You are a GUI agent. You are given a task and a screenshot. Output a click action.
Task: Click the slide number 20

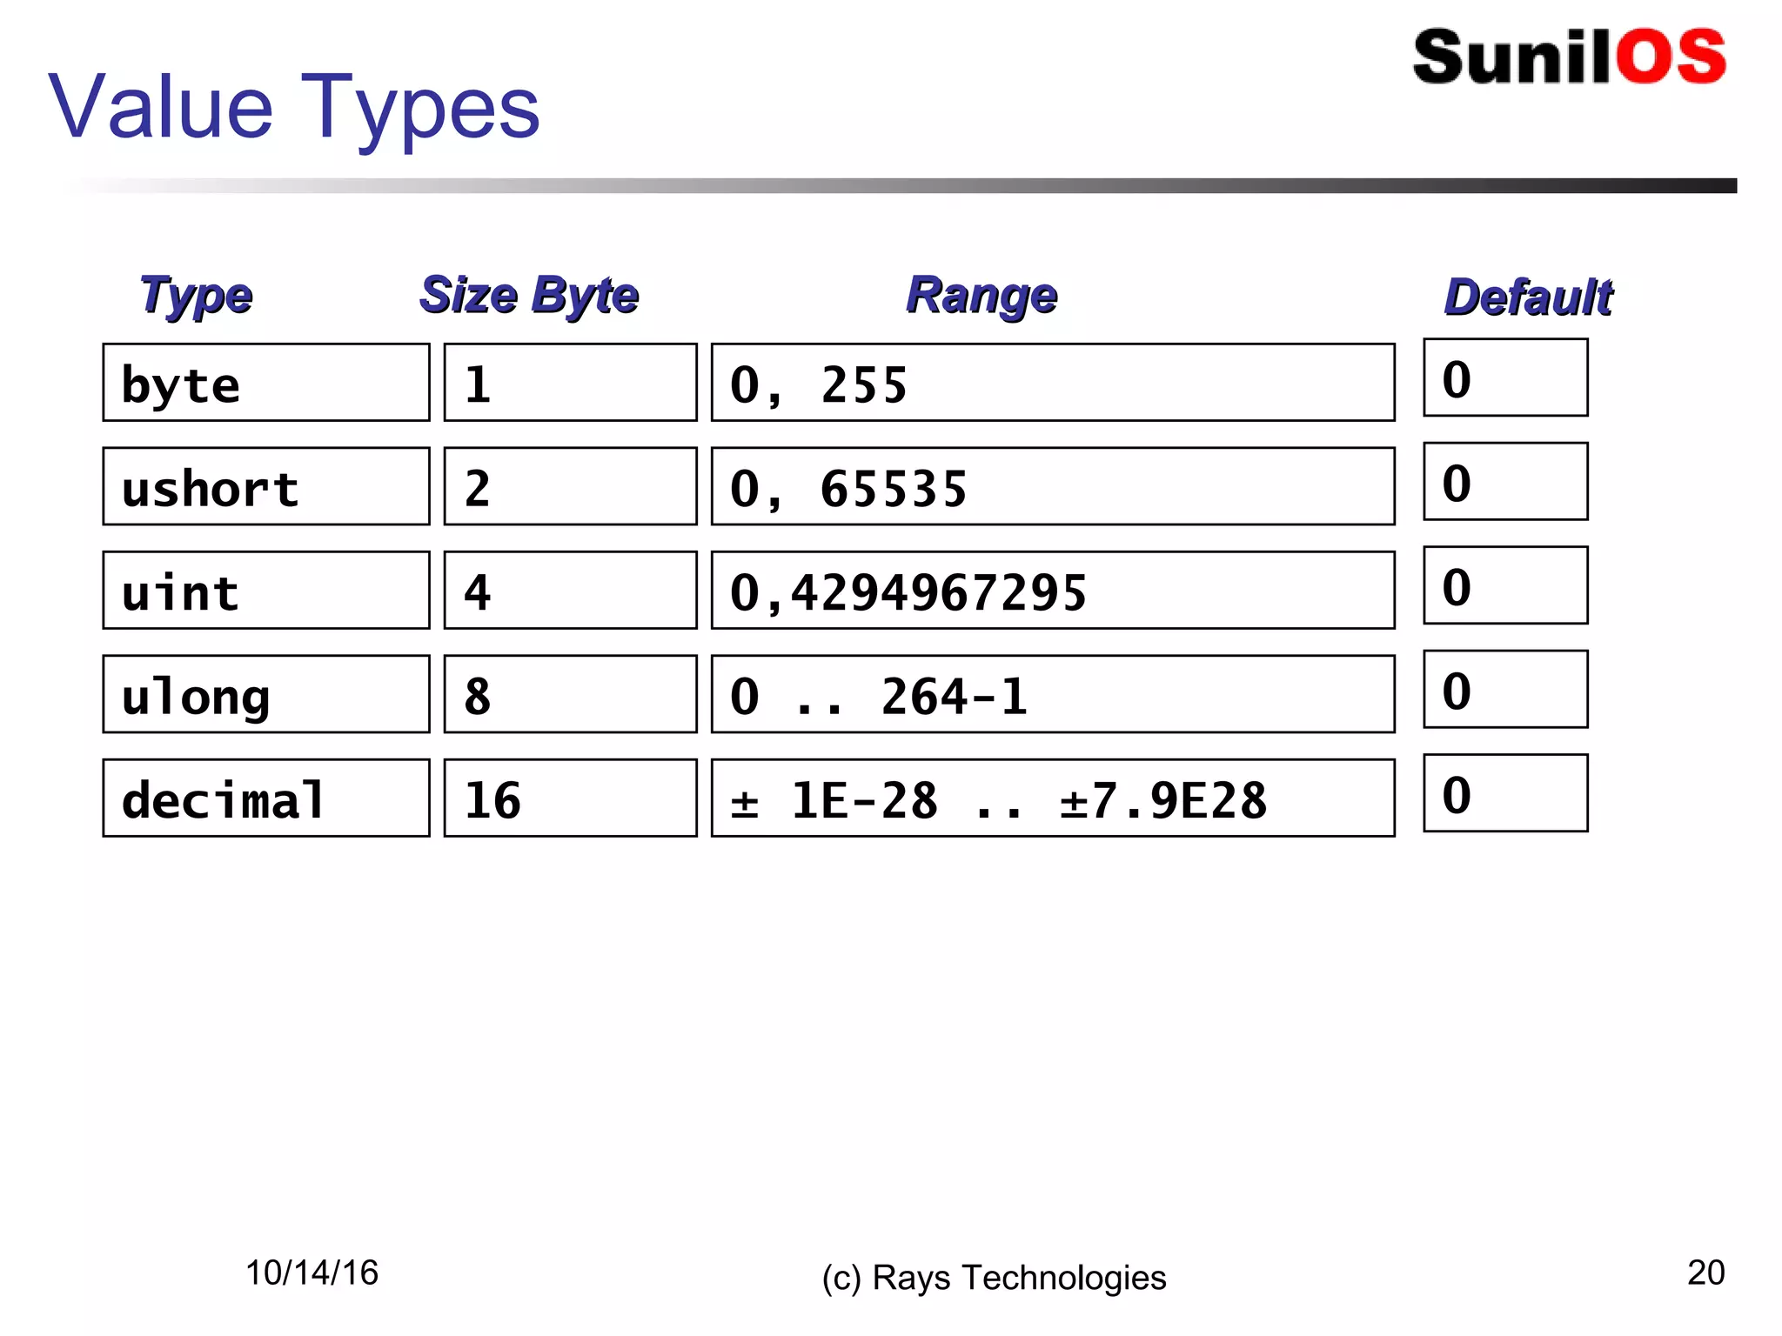[1705, 1273]
